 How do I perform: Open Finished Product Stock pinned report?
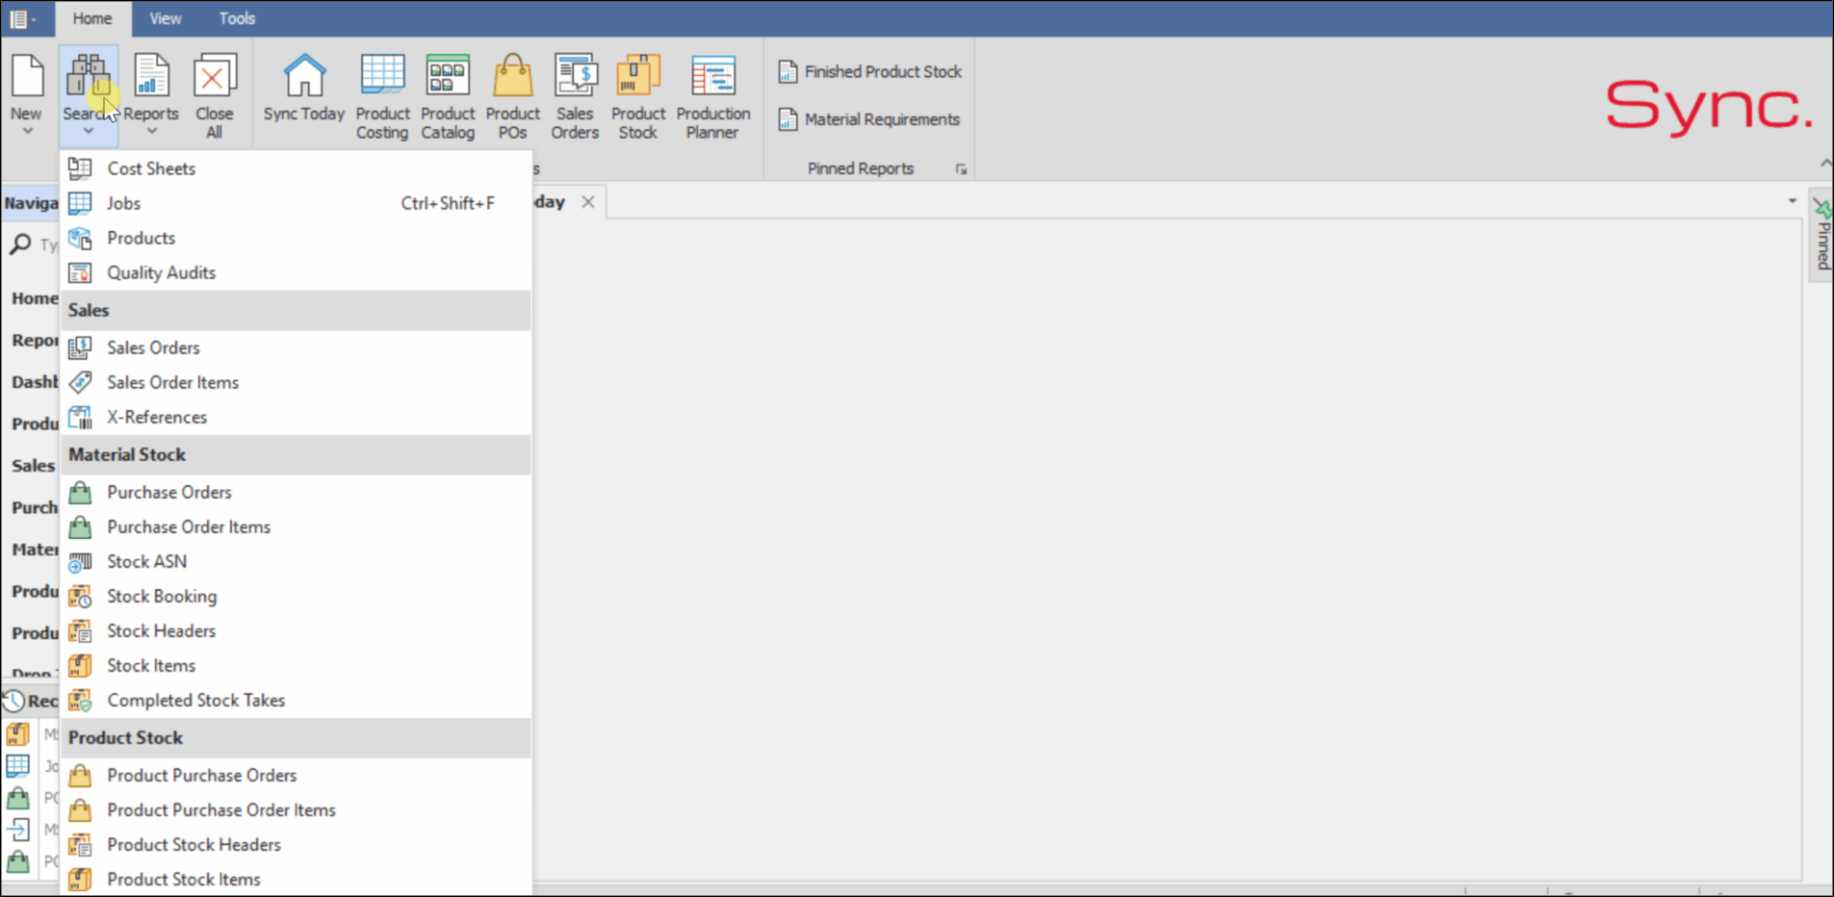coord(870,71)
